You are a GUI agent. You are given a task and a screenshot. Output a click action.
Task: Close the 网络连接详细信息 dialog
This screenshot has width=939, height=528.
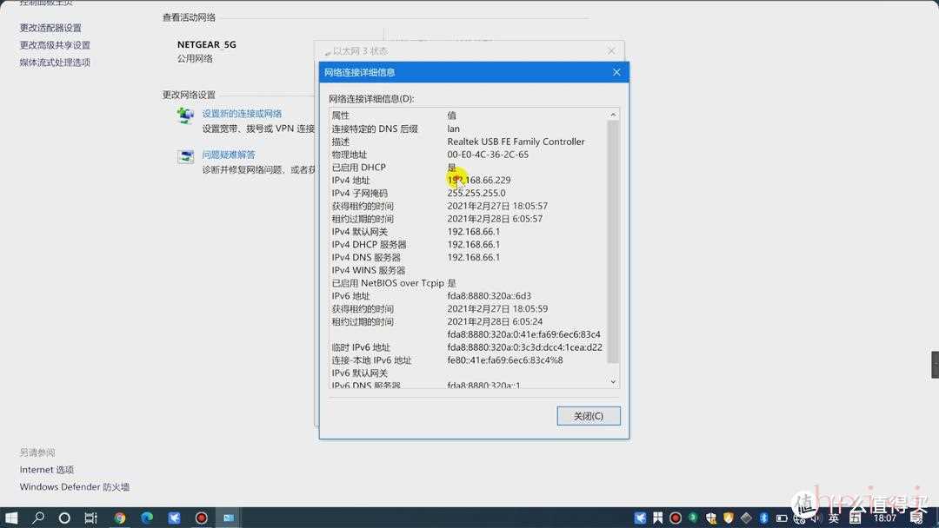[x=616, y=72]
